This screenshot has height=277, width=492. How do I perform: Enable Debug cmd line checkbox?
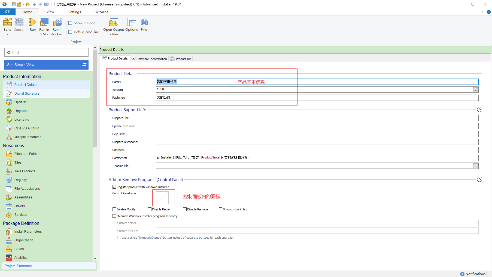click(70, 32)
